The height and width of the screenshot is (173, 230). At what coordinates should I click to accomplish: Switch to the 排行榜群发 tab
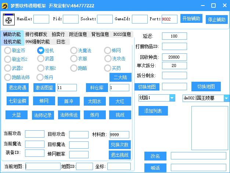coord(36,34)
